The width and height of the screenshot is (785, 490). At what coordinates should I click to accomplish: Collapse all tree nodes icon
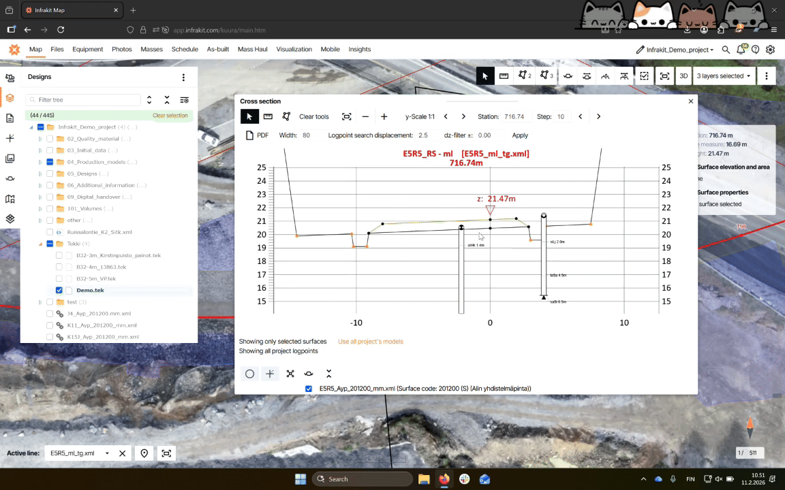pos(167,99)
